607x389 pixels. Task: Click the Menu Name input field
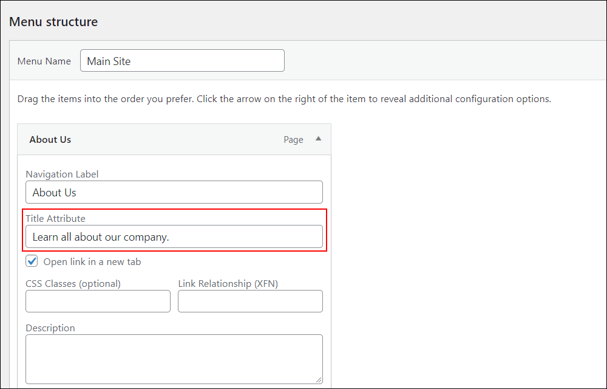(182, 60)
